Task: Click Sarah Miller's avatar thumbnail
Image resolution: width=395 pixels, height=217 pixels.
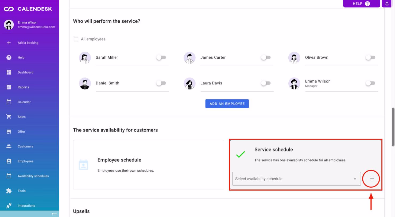Action: click(85, 57)
